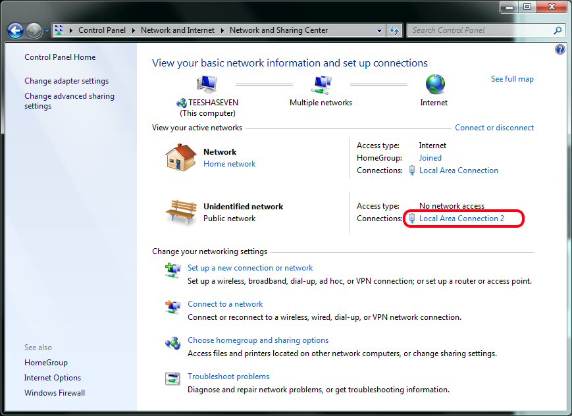The height and width of the screenshot is (416, 572).
Task: Expand the arrow before Control Panel breadcrumb
Action: tap(71, 30)
